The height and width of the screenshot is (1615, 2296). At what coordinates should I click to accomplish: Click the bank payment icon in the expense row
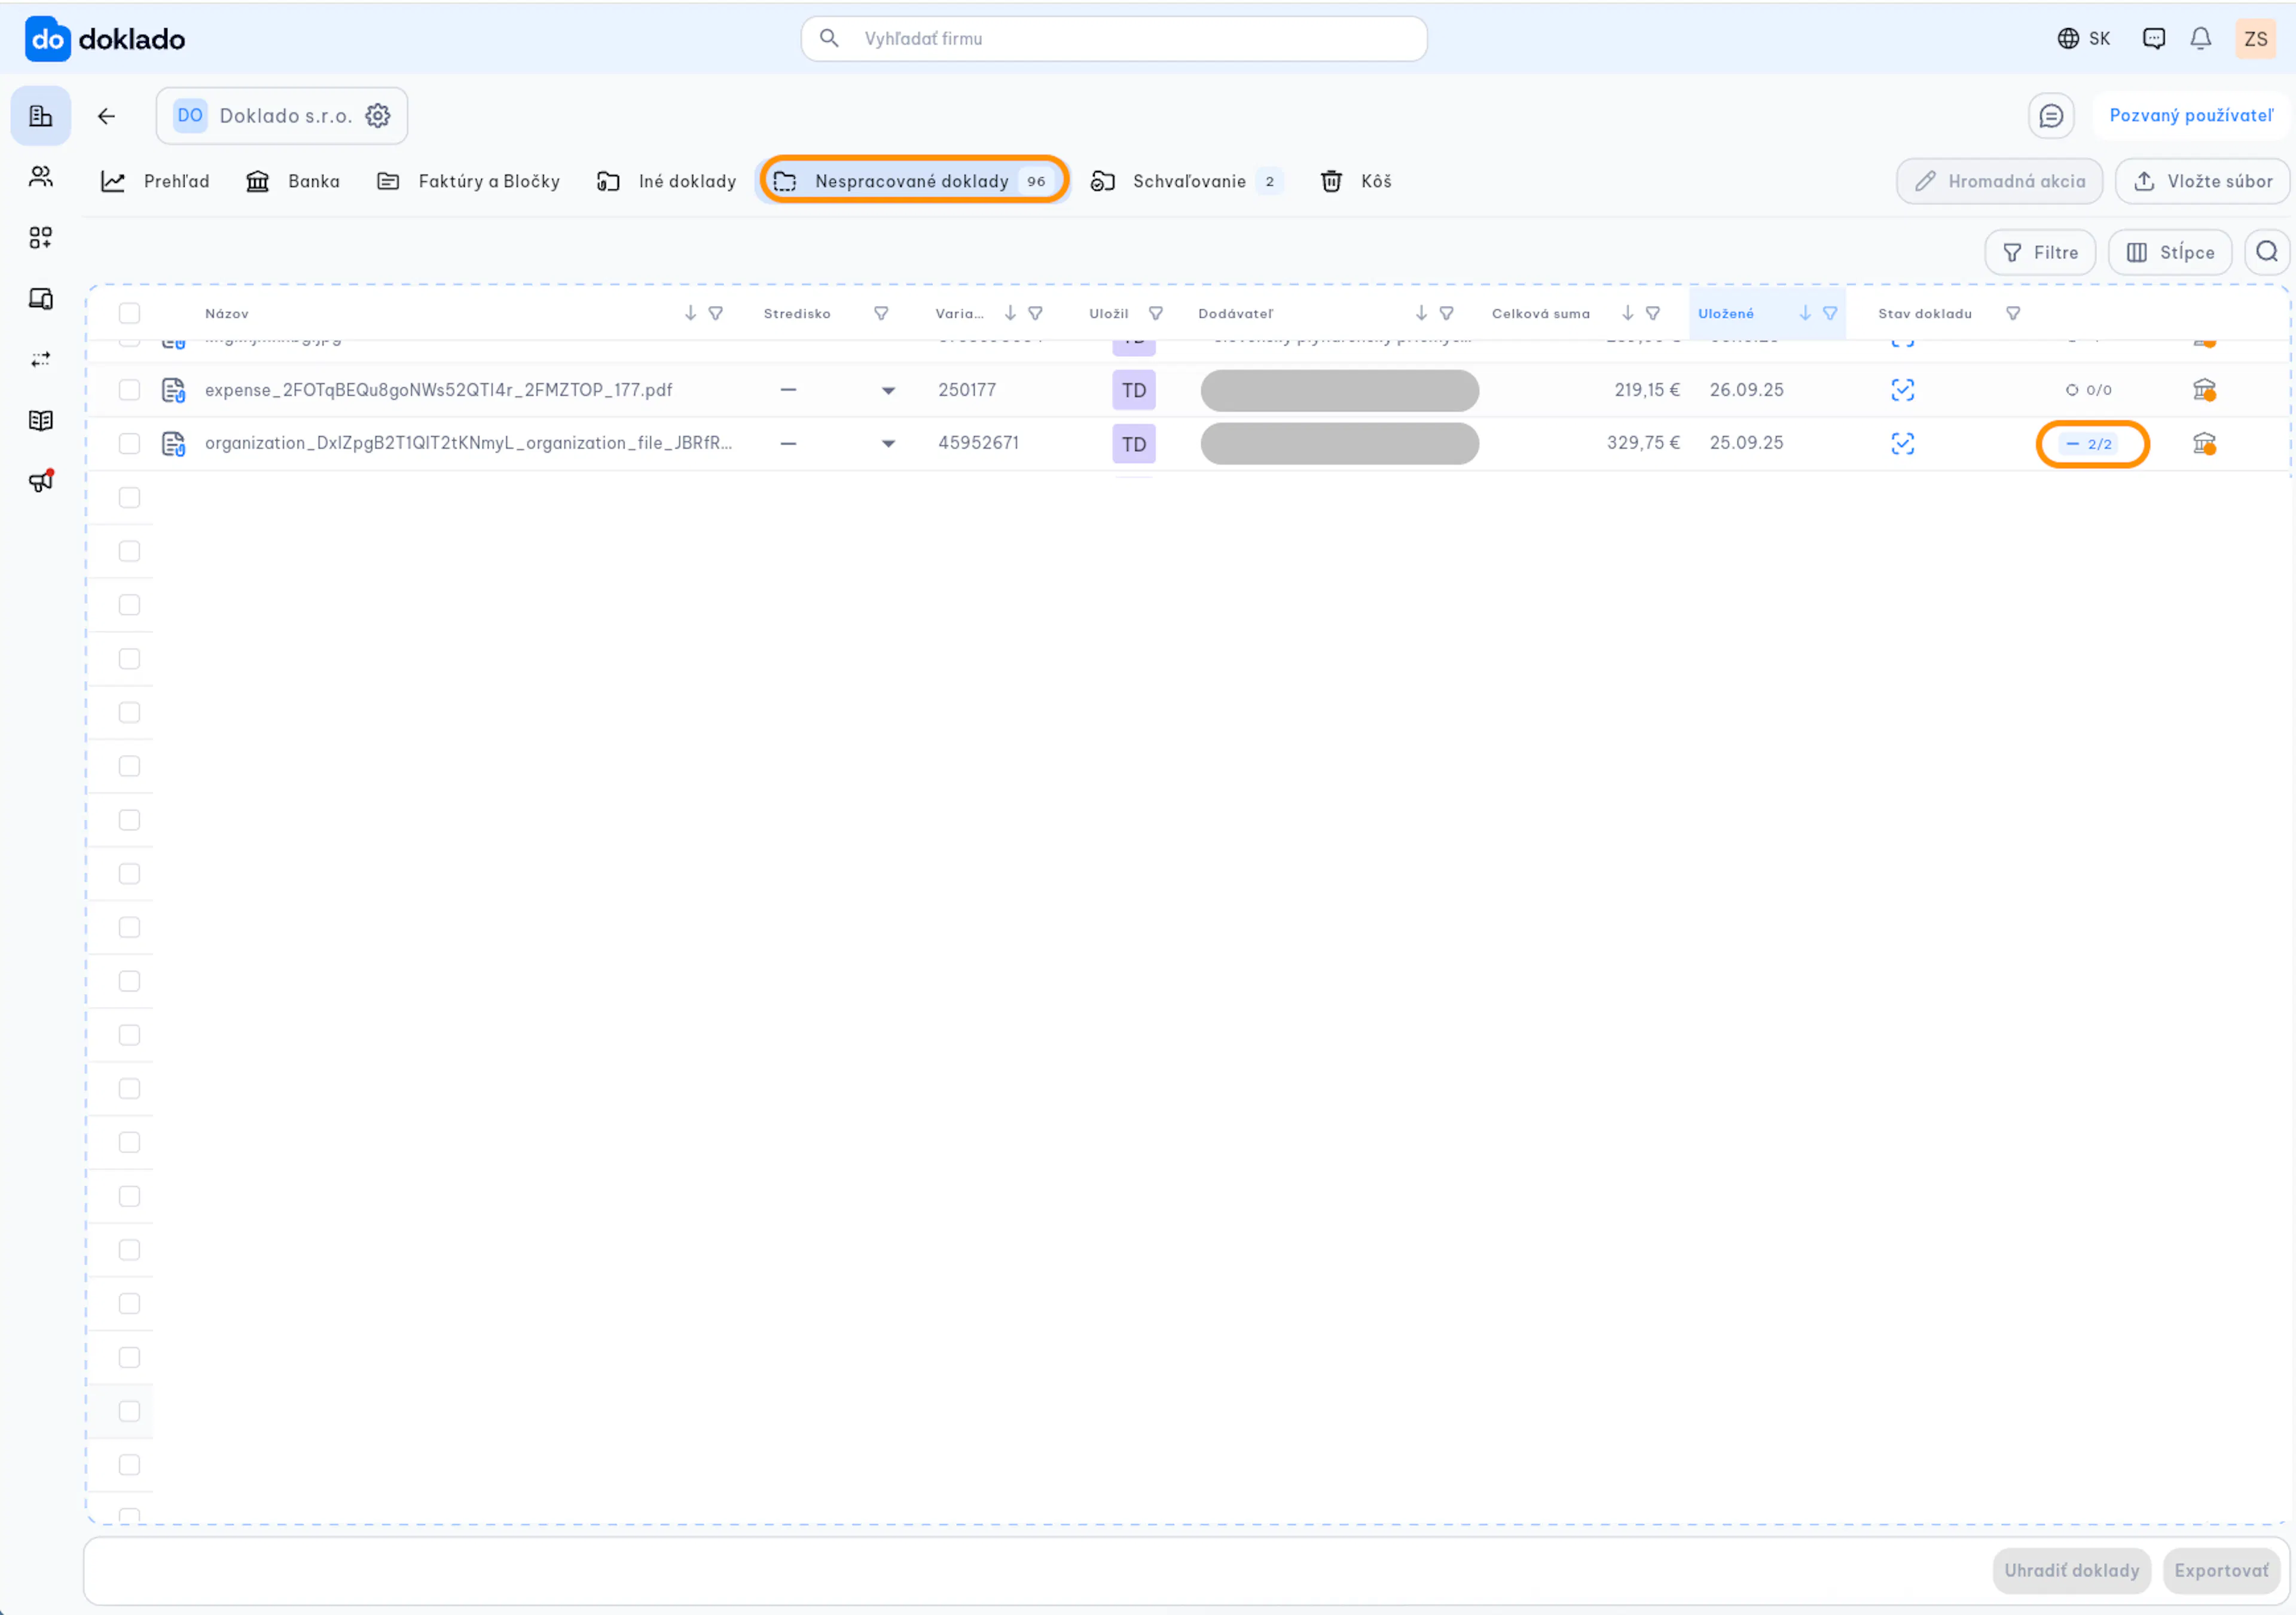pos(2204,390)
